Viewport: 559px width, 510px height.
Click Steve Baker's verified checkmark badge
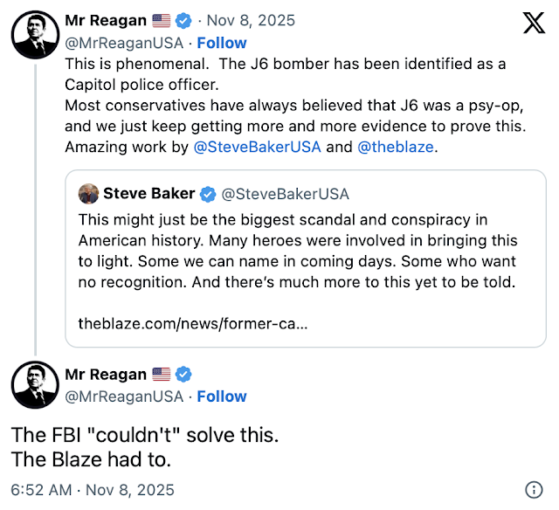pyautogui.click(x=209, y=194)
